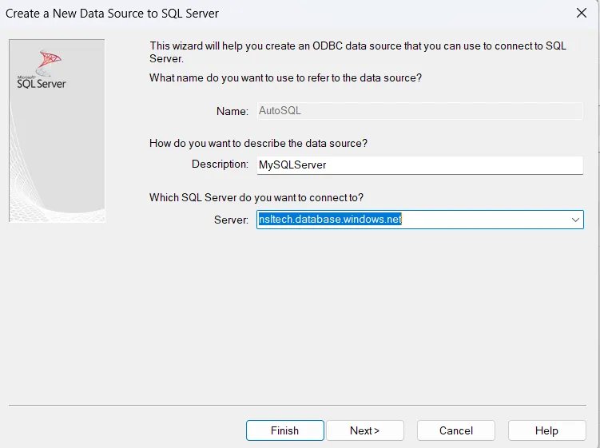Click "How do you want to describe the data source?"

coord(258,143)
